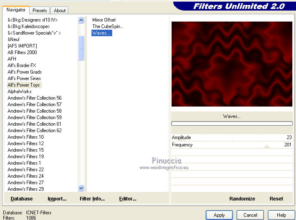Select Andrew's Filters 1 category
Viewport: 296px width, 220px height.
point(24,163)
